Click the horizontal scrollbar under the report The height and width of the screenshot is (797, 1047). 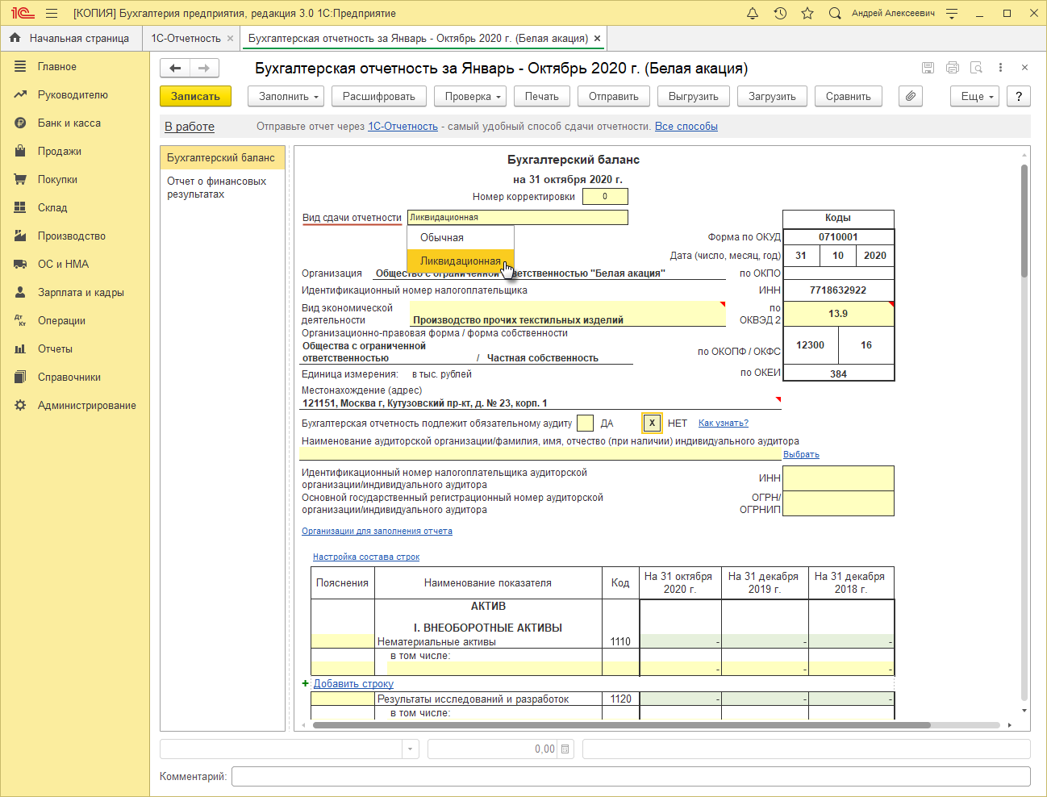click(621, 725)
